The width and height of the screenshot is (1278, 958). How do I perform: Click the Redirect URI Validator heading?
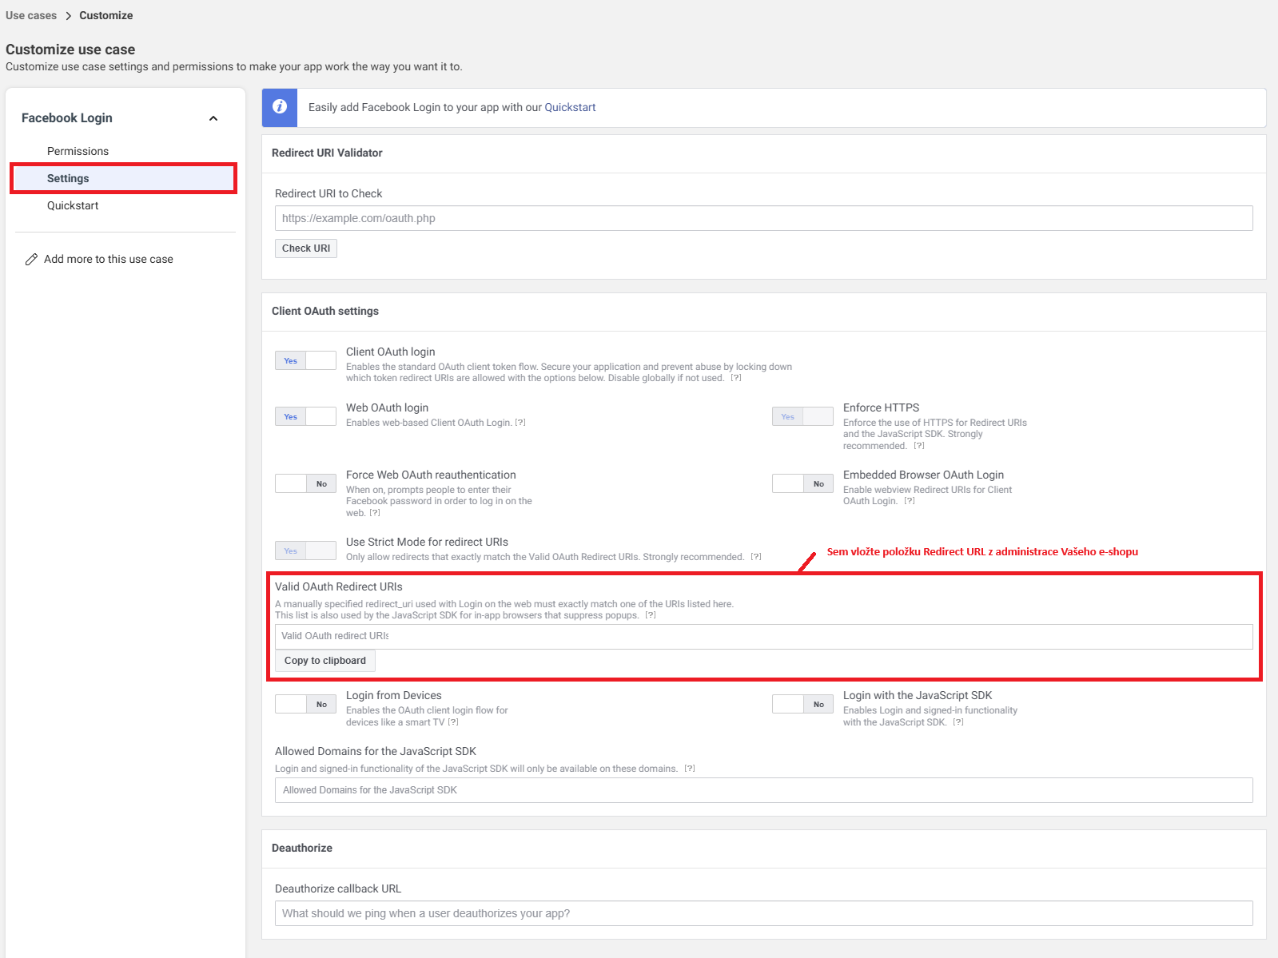[x=327, y=153]
